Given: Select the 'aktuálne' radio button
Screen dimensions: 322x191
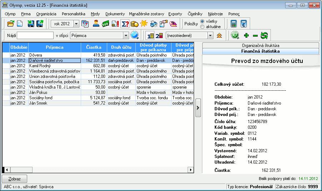Looking at the screenshot, I should 202,27.
